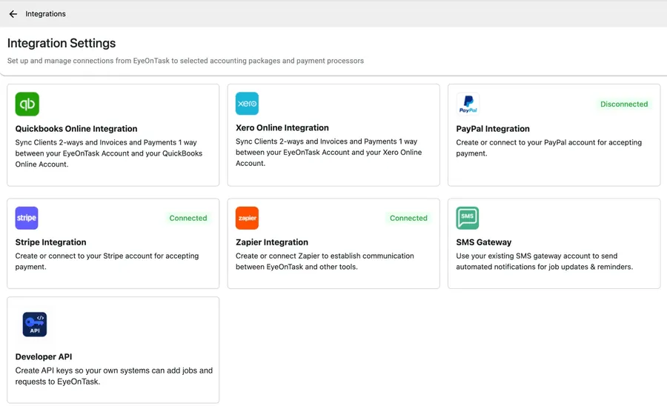Open Stripe Integration title

pos(50,242)
